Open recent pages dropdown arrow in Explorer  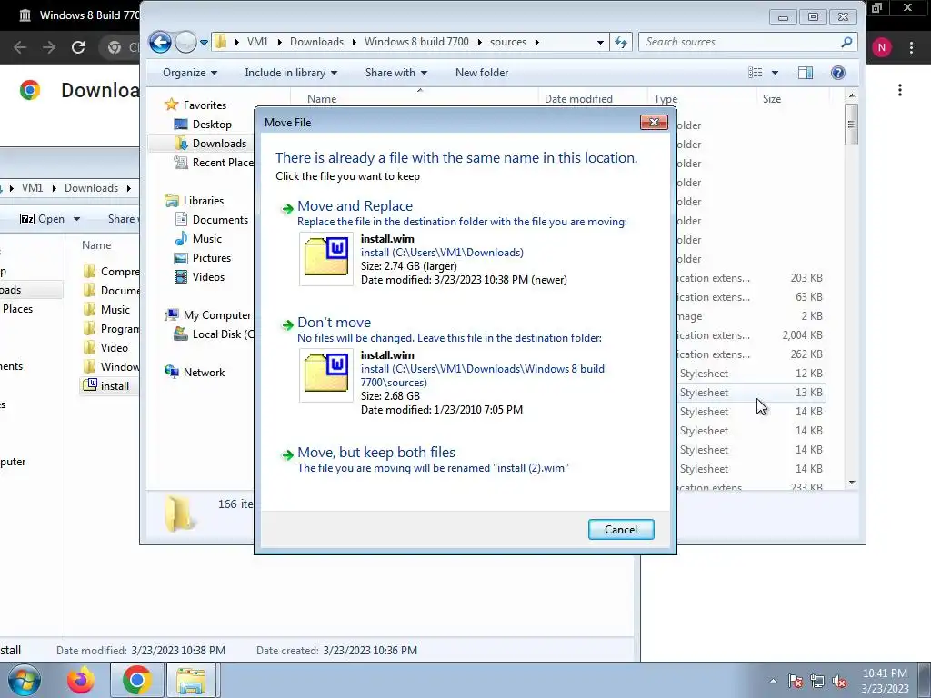204,43
